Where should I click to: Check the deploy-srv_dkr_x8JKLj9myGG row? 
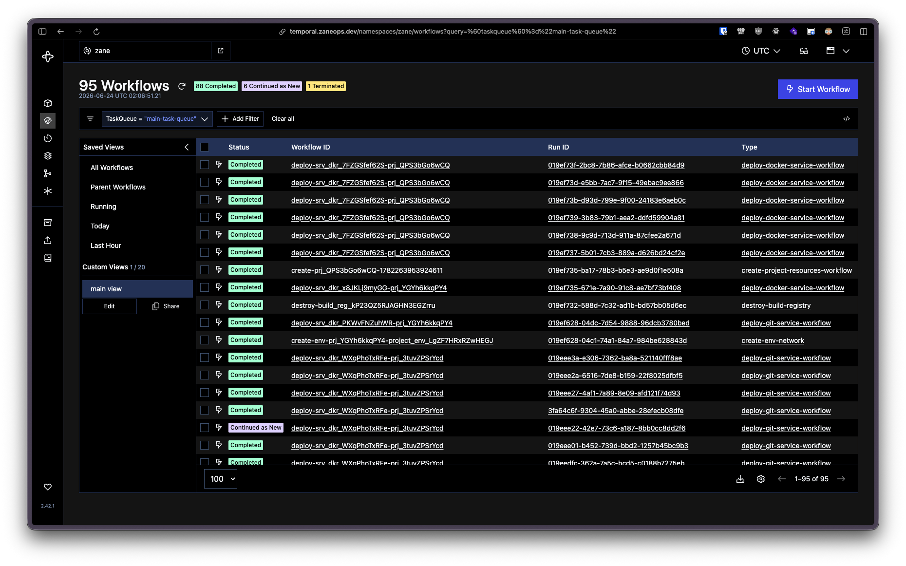[205, 287]
